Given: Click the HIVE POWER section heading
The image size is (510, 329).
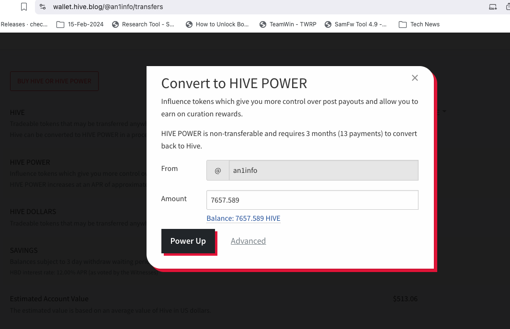Looking at the screenshot, I should [30, 162].
